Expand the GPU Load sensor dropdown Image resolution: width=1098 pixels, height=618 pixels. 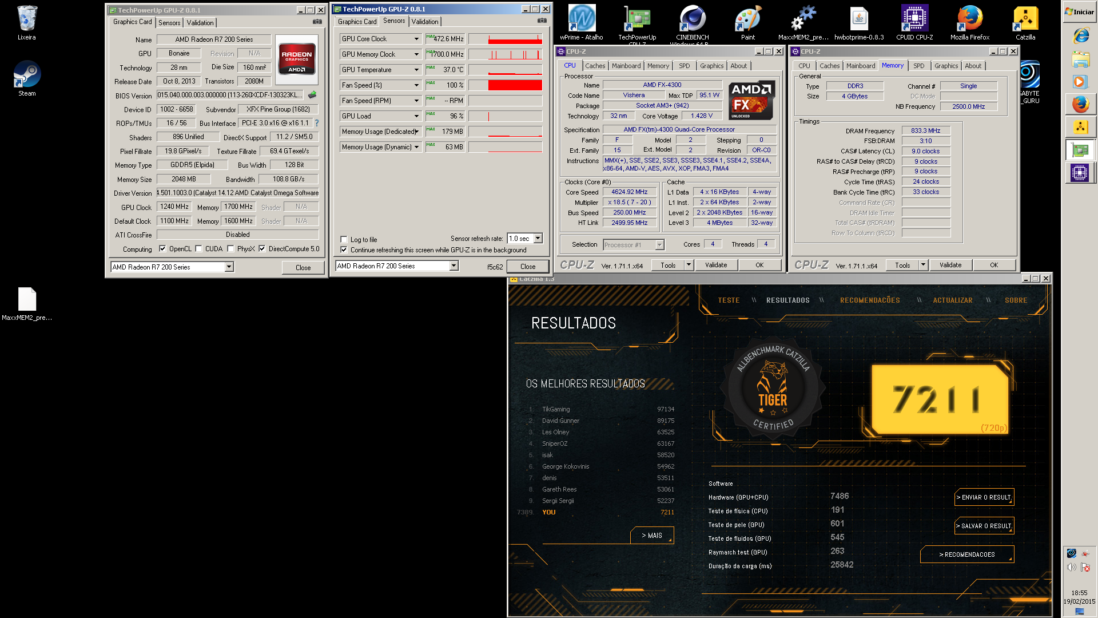tap(416, 116)
